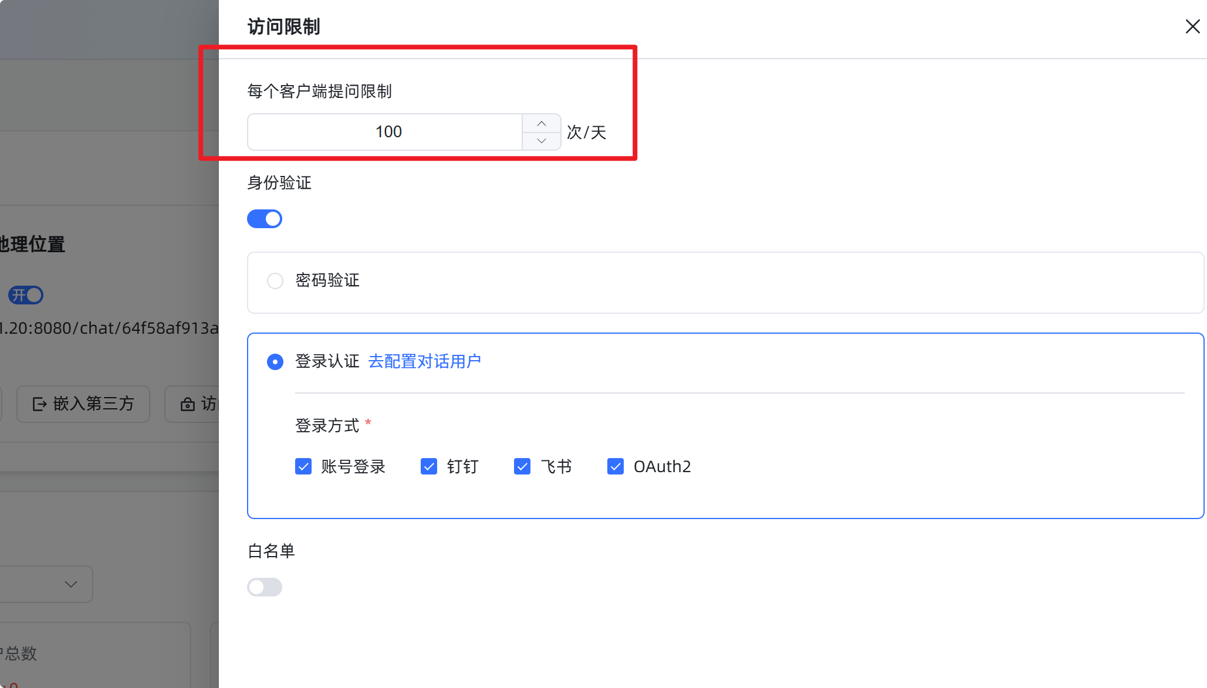Select the 登录认证 radio option
Viewport: 1207px width, 688px height.
(x=275, y=362)
